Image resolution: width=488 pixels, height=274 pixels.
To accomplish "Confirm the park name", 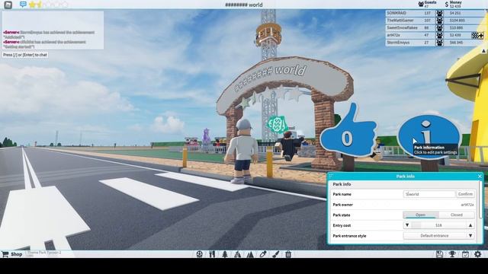I will click(465, 194).
